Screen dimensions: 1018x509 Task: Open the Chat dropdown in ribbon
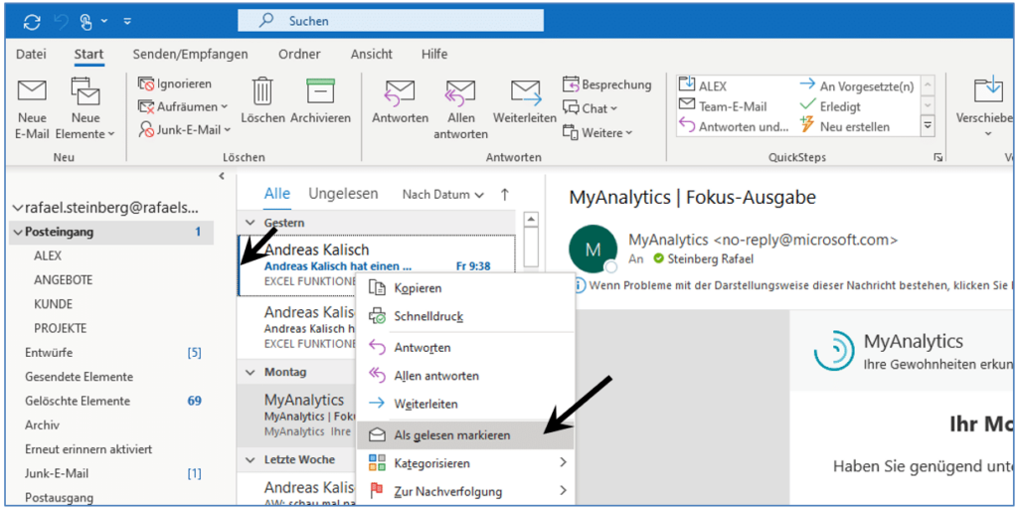coord(591,108)
